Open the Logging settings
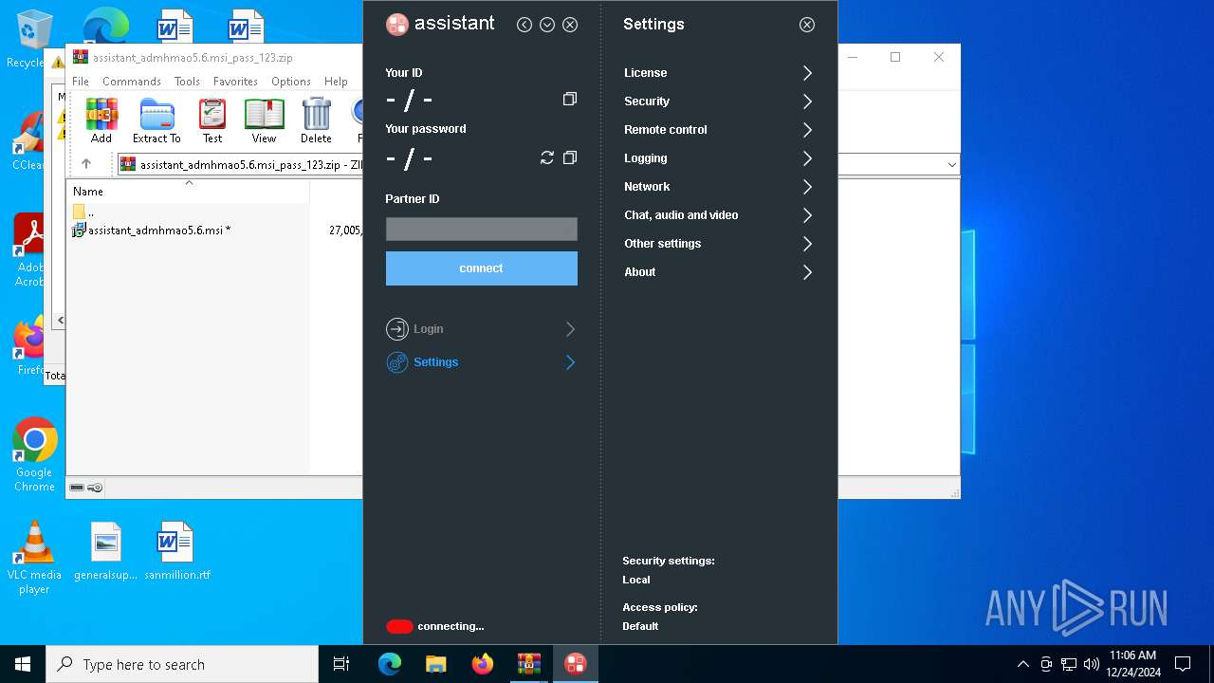This screenshot has height=683, width=1214. click(718, 158)
